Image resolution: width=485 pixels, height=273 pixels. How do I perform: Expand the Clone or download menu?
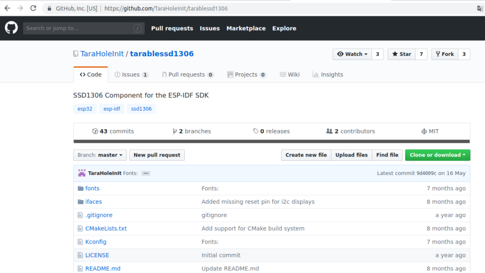point(438,155)
